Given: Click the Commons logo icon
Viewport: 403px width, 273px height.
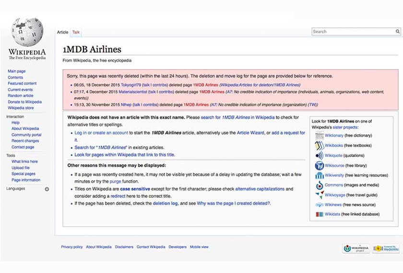Looking at the screenshot, I should coord(320,185).
